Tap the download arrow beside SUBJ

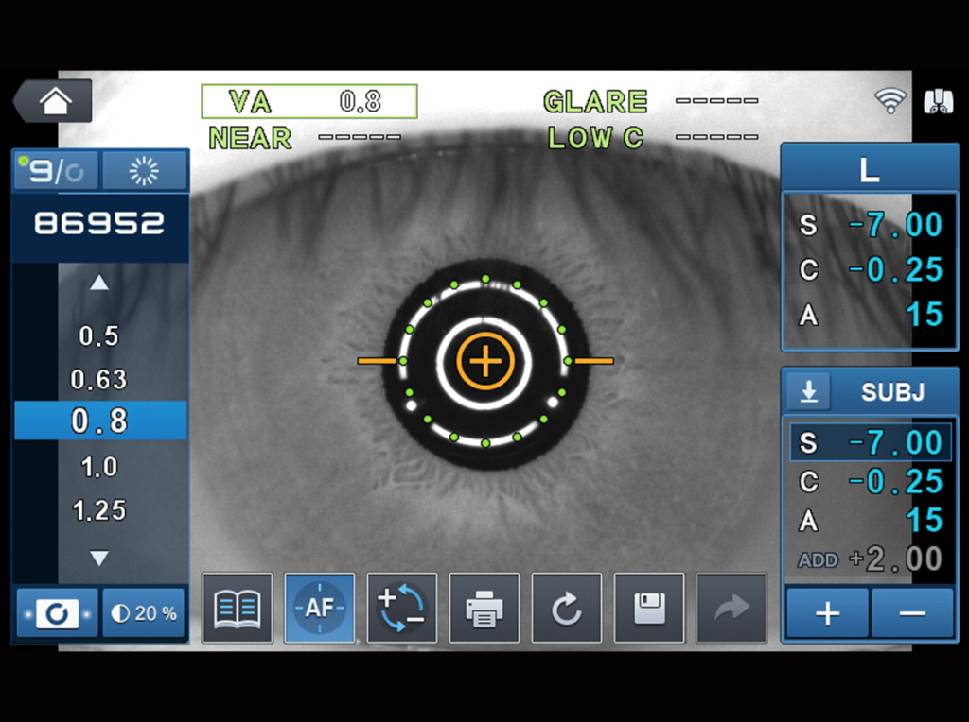click(x=809, y=392)
